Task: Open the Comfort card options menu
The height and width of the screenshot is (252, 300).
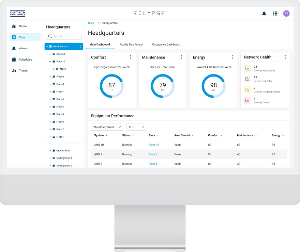Action: click(130, 57)
